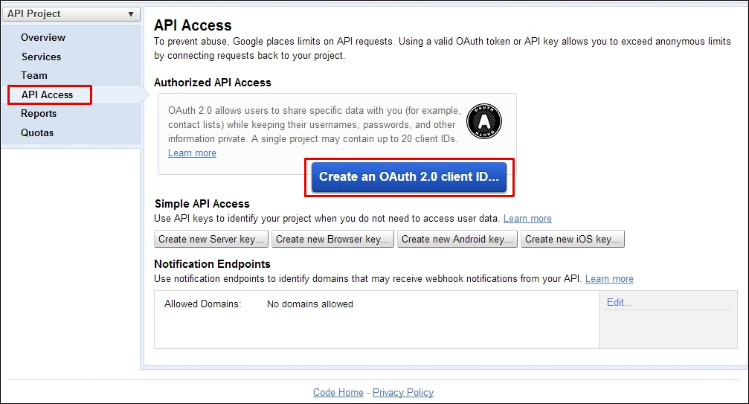
Task: Click the 'API Access' page title
Action: pyautogui.click(x=193, y=25)
